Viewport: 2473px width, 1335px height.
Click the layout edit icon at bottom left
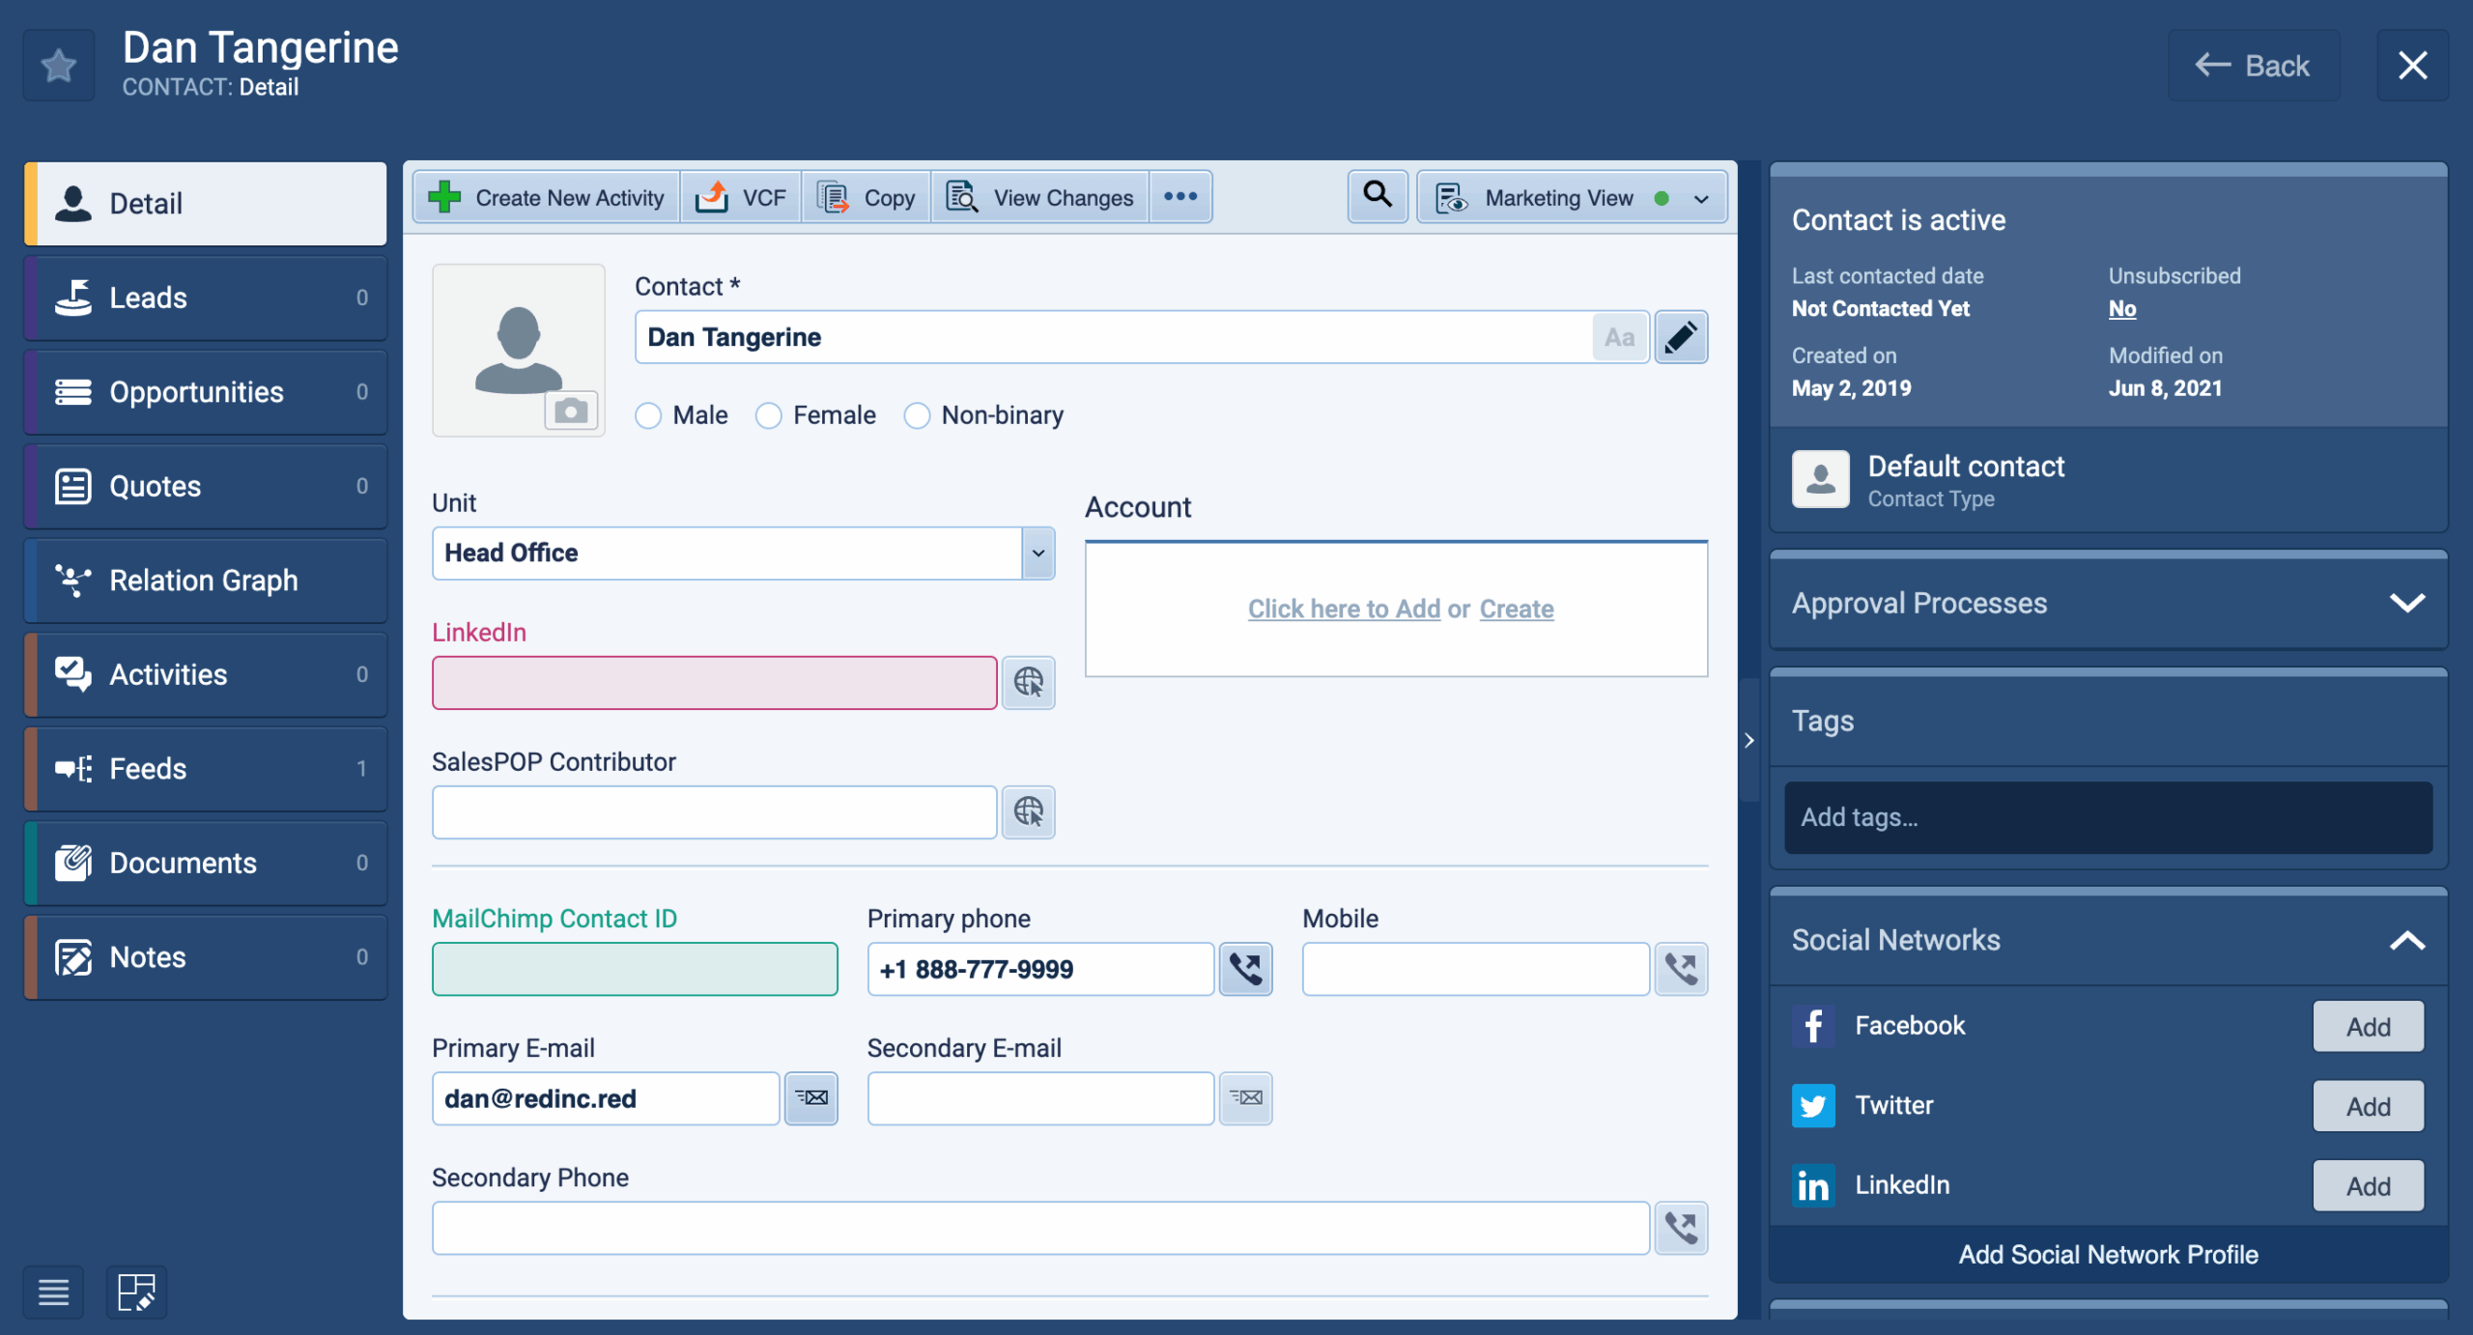click(136, 1292)
